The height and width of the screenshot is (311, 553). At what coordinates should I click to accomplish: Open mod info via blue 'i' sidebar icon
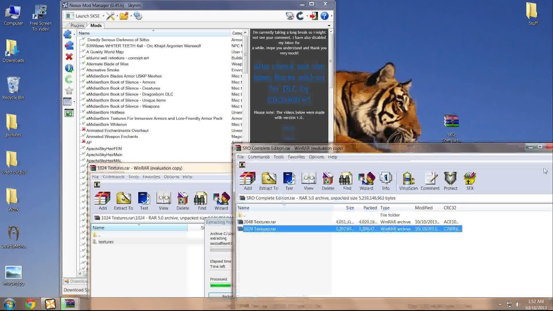pyautogui.click(x=69, y=68)
